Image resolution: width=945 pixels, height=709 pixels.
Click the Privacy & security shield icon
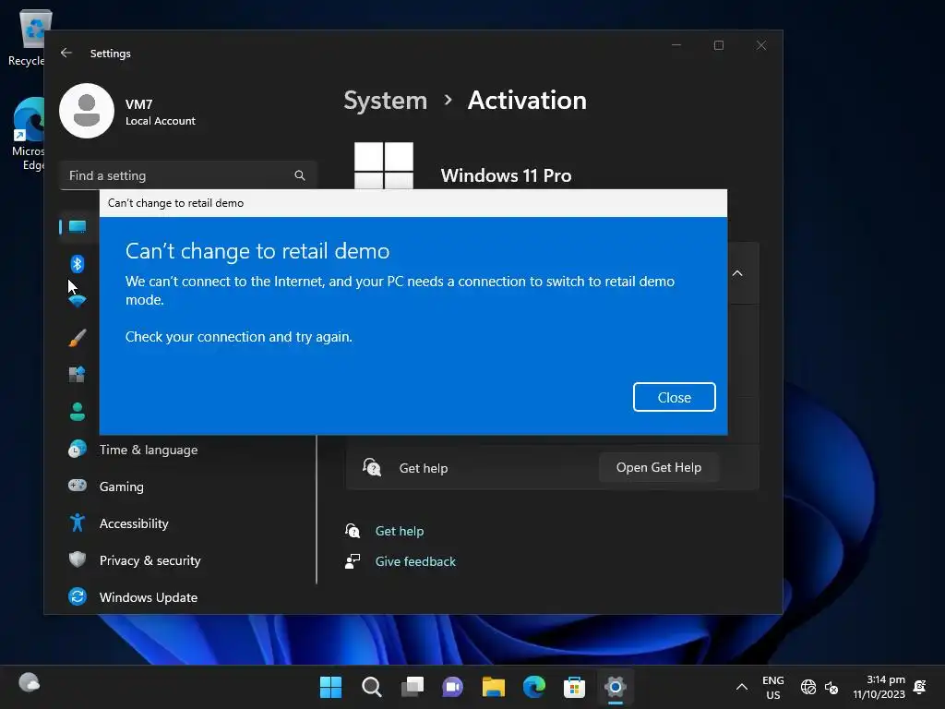pos(78,559)
